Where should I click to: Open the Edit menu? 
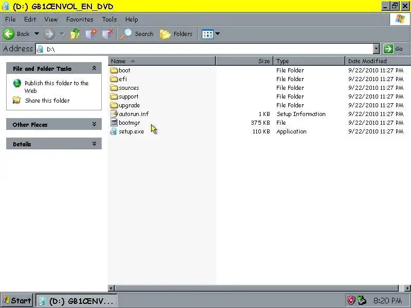[30, 20]
